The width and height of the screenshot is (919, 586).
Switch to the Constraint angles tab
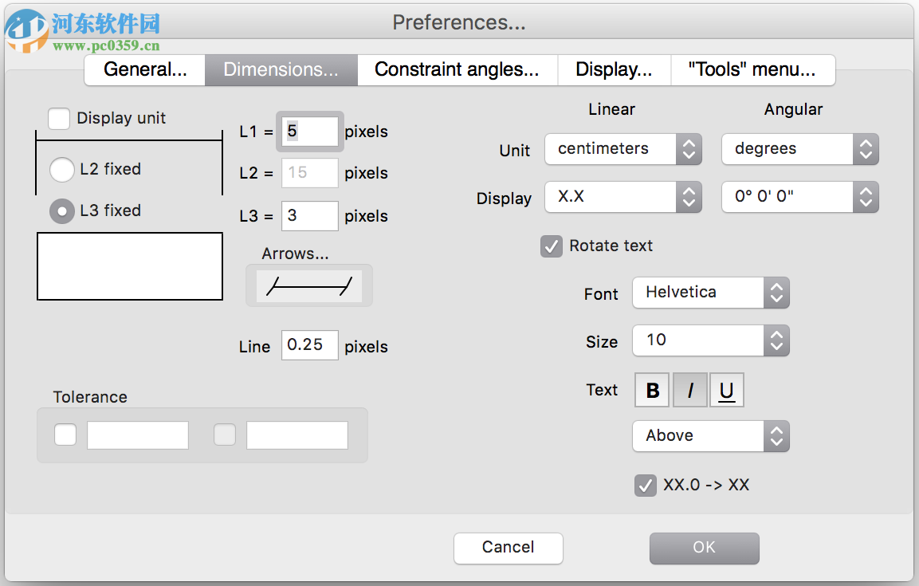tap(458, 70)
